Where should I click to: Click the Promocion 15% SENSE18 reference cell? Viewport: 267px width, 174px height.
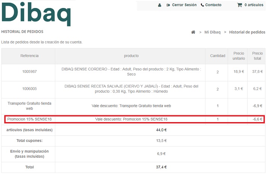coord(29,119)
